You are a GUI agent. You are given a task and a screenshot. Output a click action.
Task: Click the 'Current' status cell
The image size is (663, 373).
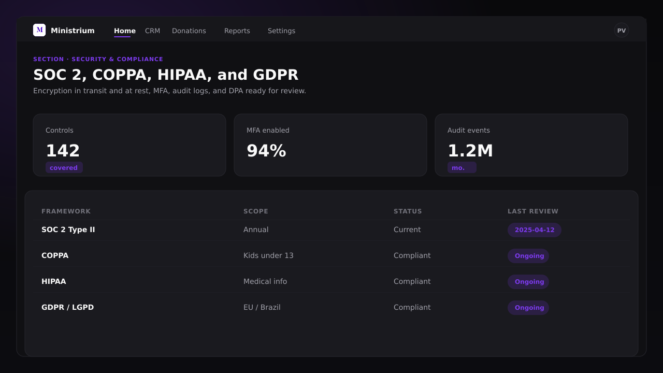tap(407, 229)
